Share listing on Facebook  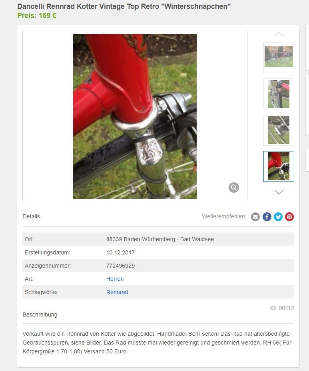[x=267, y=217]
